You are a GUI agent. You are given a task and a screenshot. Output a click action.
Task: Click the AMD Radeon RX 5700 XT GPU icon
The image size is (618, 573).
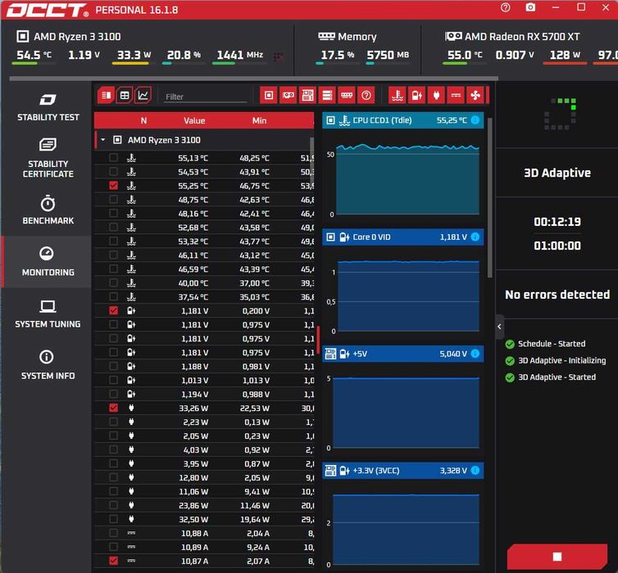click(453, 37)
